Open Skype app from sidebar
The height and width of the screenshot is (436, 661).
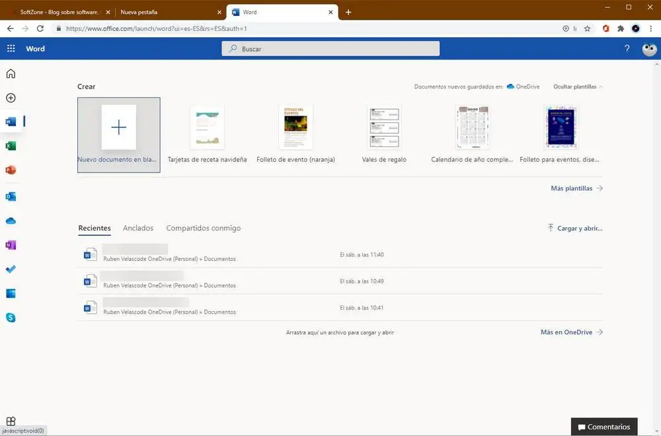click(11, 318)
